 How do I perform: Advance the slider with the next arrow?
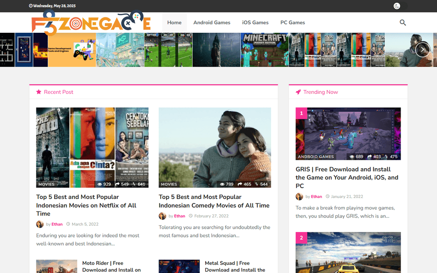422,50
